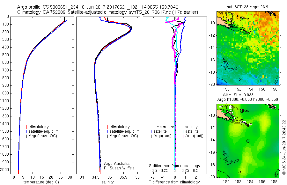The image size is (287, 185).
Task: Click black Argo raw-QC marker in salinity panel
Action: [108, 136]
